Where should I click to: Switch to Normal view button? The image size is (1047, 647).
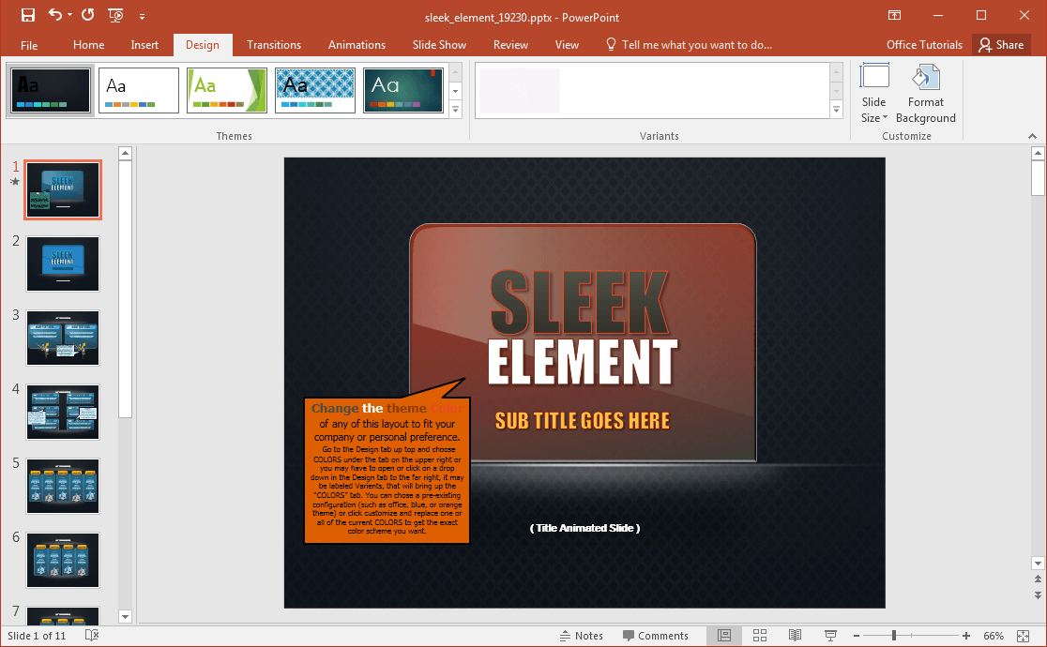coord(723,636)
